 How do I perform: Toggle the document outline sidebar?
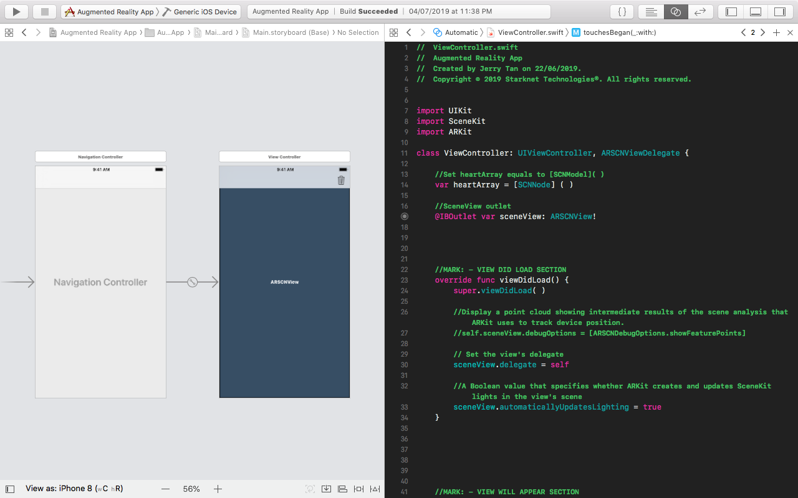pos(9,489)
